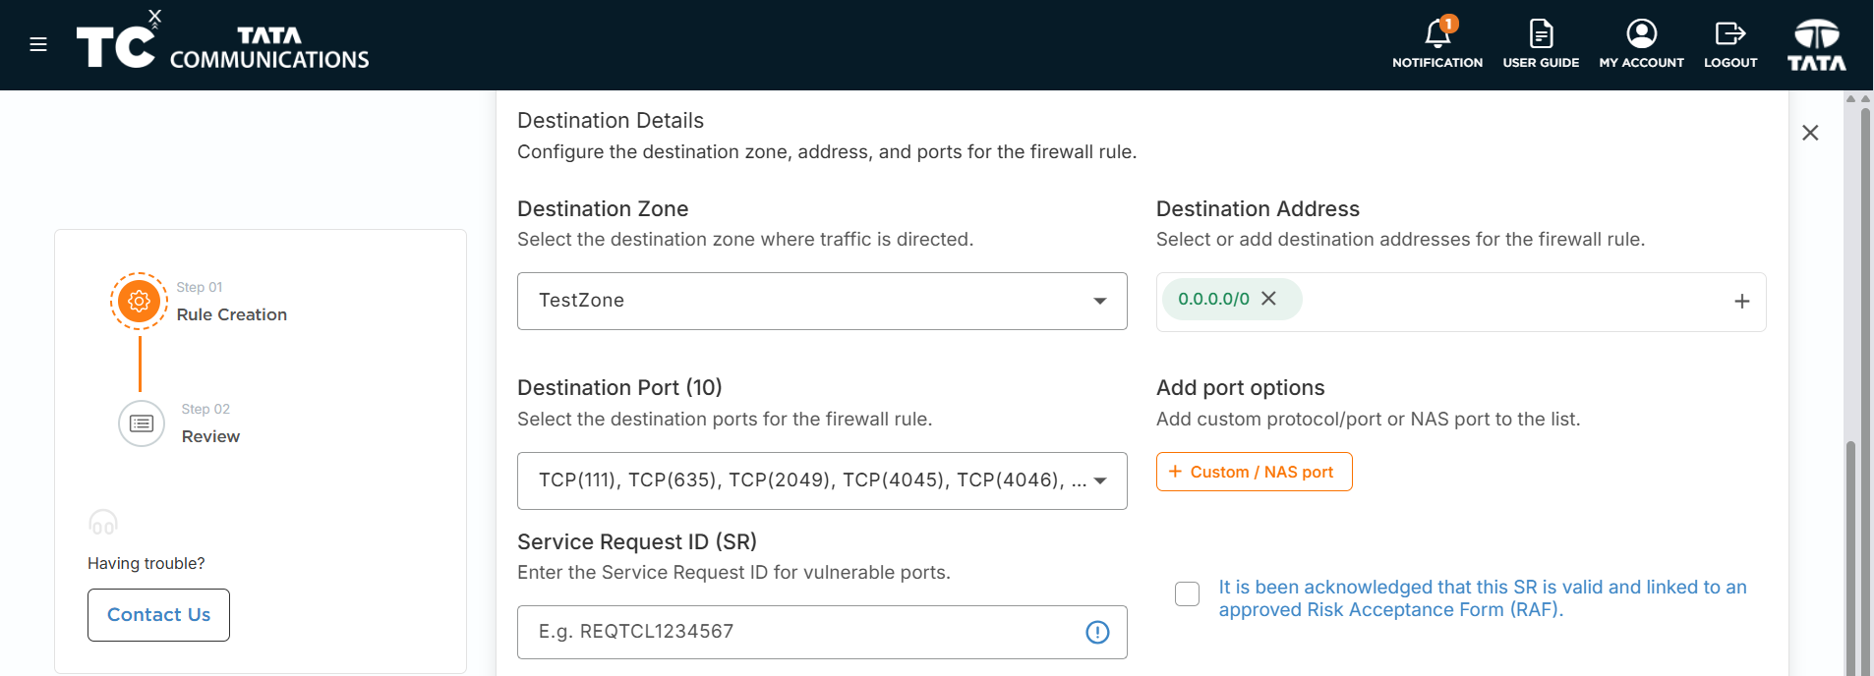The height and width of the screenshot is (676, 1874).
Task: Click the info icon in Service Request field
Action: (1097, 632)
